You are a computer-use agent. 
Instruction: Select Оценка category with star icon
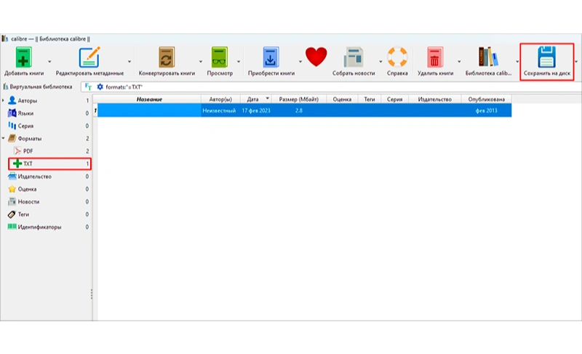click(x=27, y=189)
